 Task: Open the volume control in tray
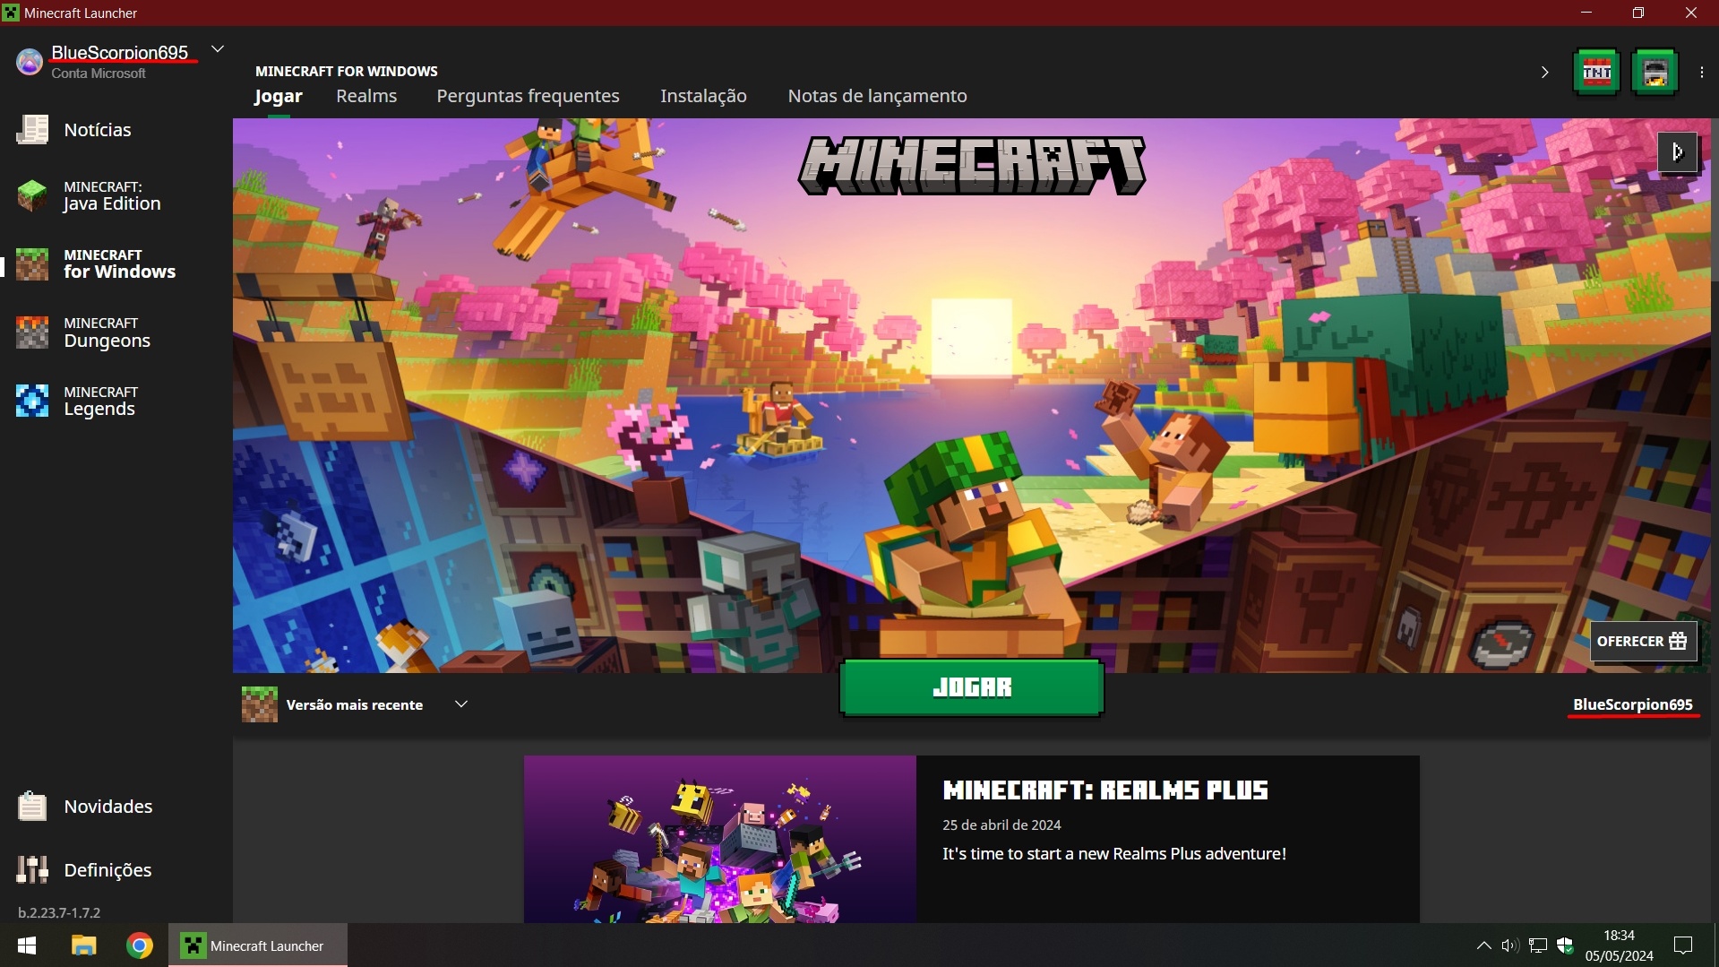(x=1510, y=945)
